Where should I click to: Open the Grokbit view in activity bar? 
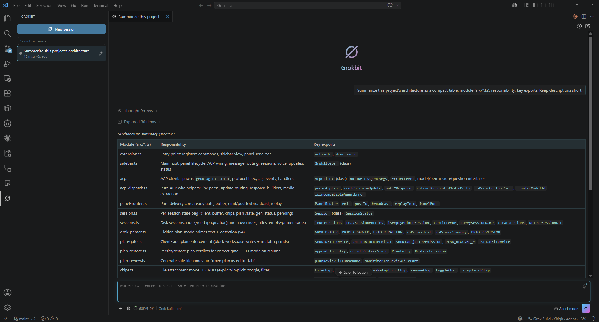click(x=7, y=198)
